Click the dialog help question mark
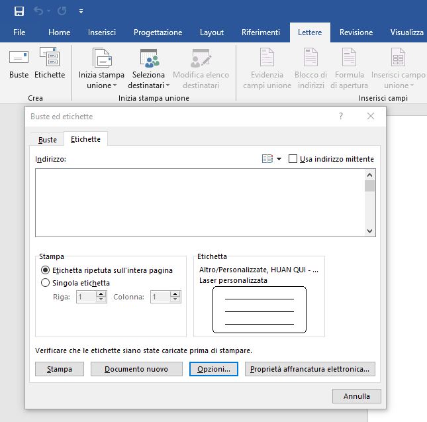Screen dimensions: 427x422 point(341,116)
